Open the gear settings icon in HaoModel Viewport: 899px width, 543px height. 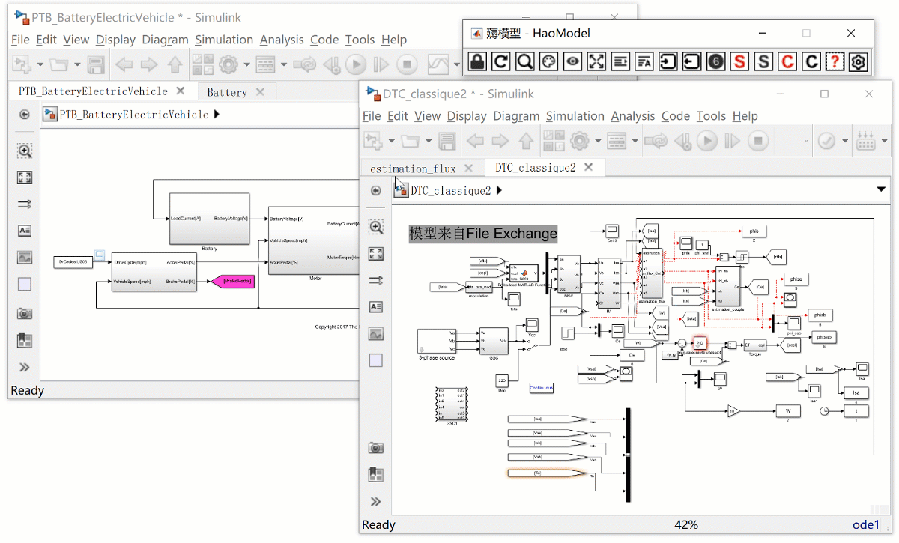click(859, 61)
